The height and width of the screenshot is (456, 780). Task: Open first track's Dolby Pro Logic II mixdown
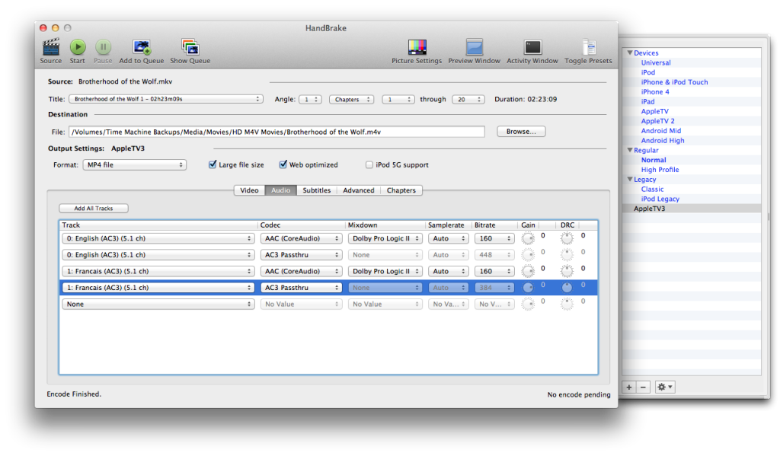click(x=385, y=239)
